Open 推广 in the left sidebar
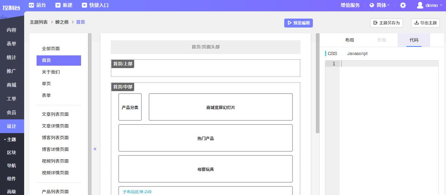446x195 pixels. coord(12,71)
